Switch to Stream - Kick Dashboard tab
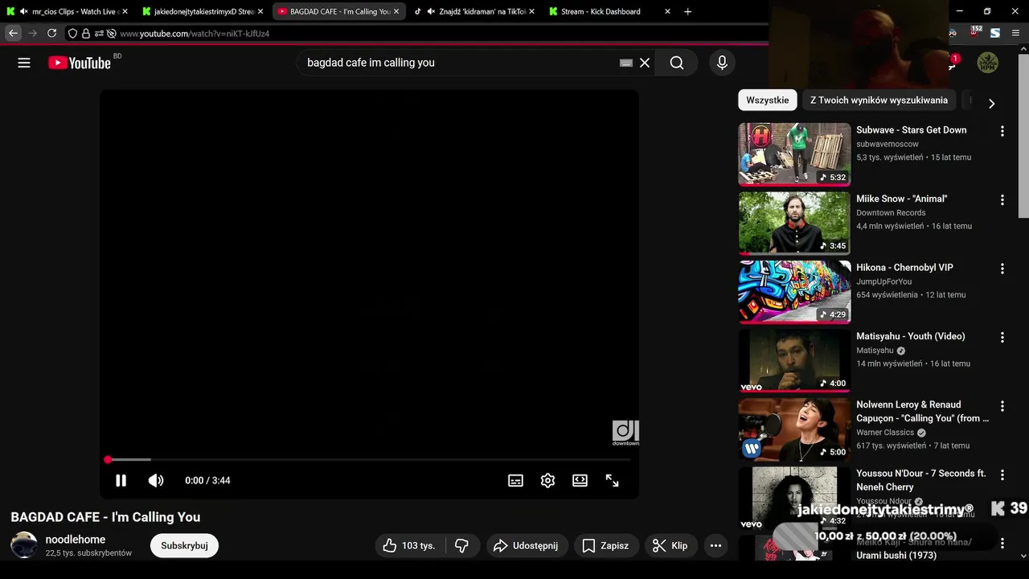Image resolution: width=1029 pixels, height=579 pixels. pyautogui.click(x=611, y=11)
